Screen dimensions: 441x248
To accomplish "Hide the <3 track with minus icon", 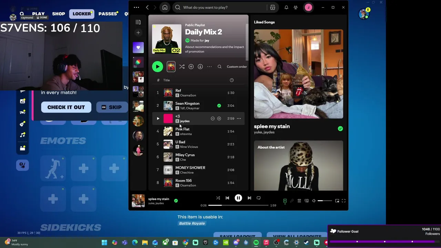I will [213, 118].
